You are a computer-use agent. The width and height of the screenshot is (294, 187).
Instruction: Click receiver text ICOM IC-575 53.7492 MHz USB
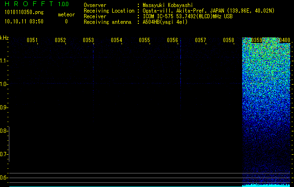187,16
